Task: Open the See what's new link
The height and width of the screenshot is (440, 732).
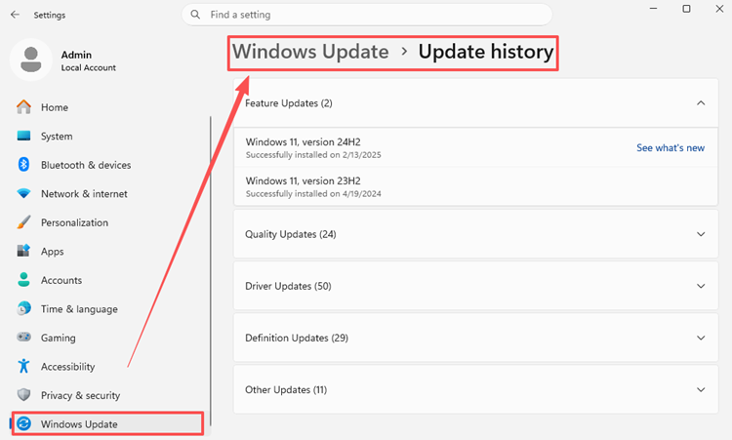Action: (x=671, y=148)
